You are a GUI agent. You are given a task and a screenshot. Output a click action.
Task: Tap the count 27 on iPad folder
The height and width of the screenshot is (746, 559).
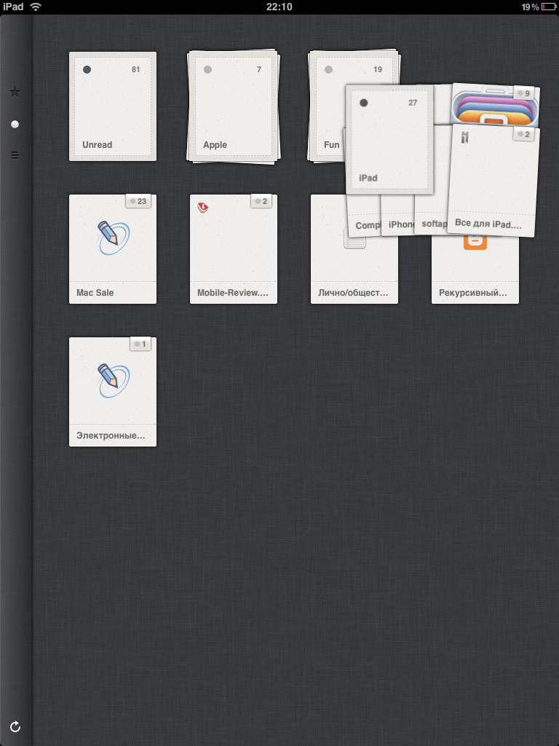pyautogui.click(x=413, y=103)
